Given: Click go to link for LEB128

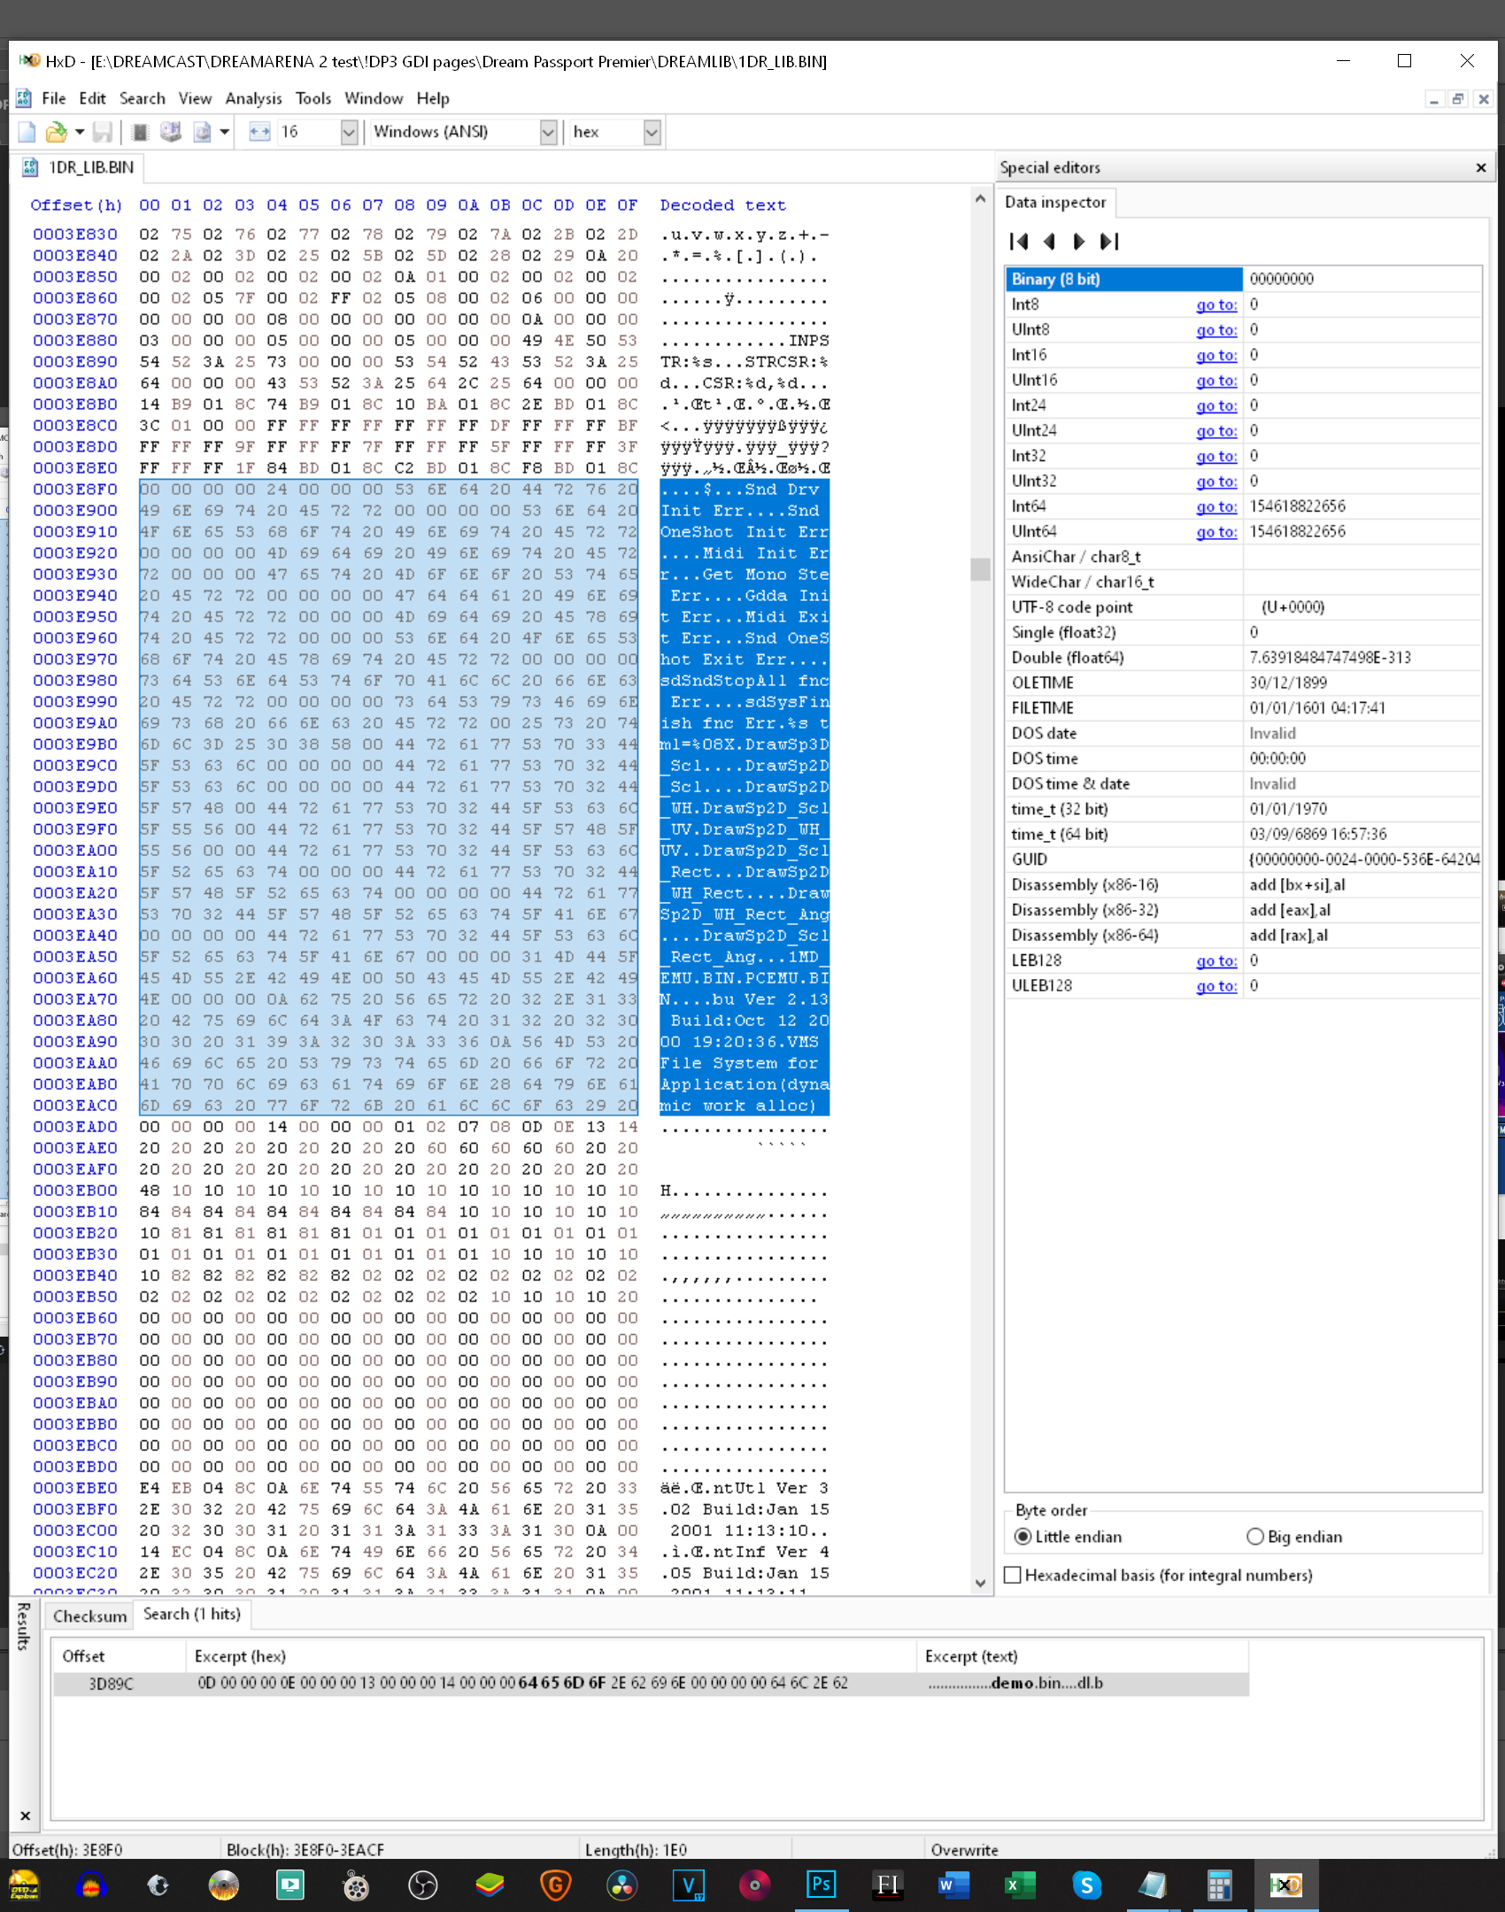Looking at the screenshot, I should pos(1216,961).
